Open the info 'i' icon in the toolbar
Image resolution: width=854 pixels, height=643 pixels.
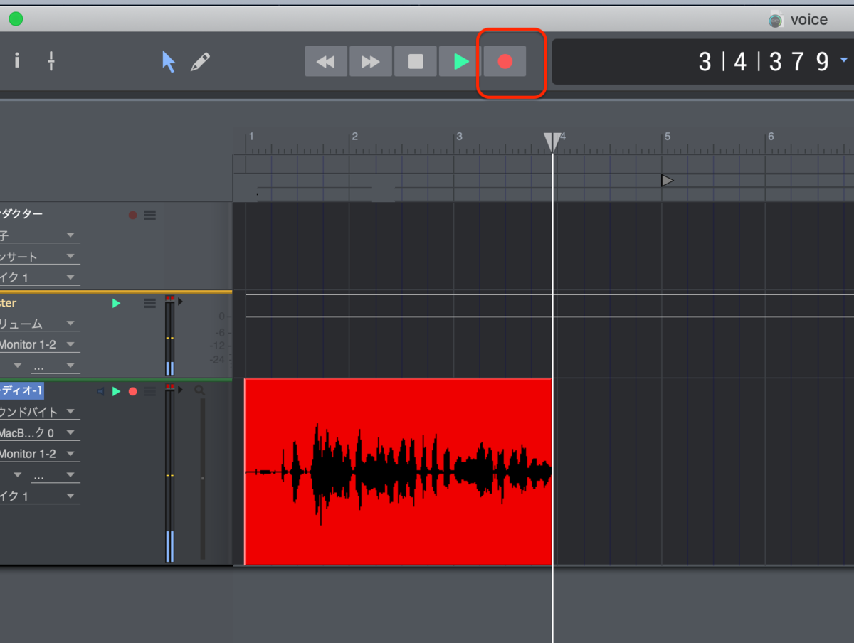click(x=17, y=60)
